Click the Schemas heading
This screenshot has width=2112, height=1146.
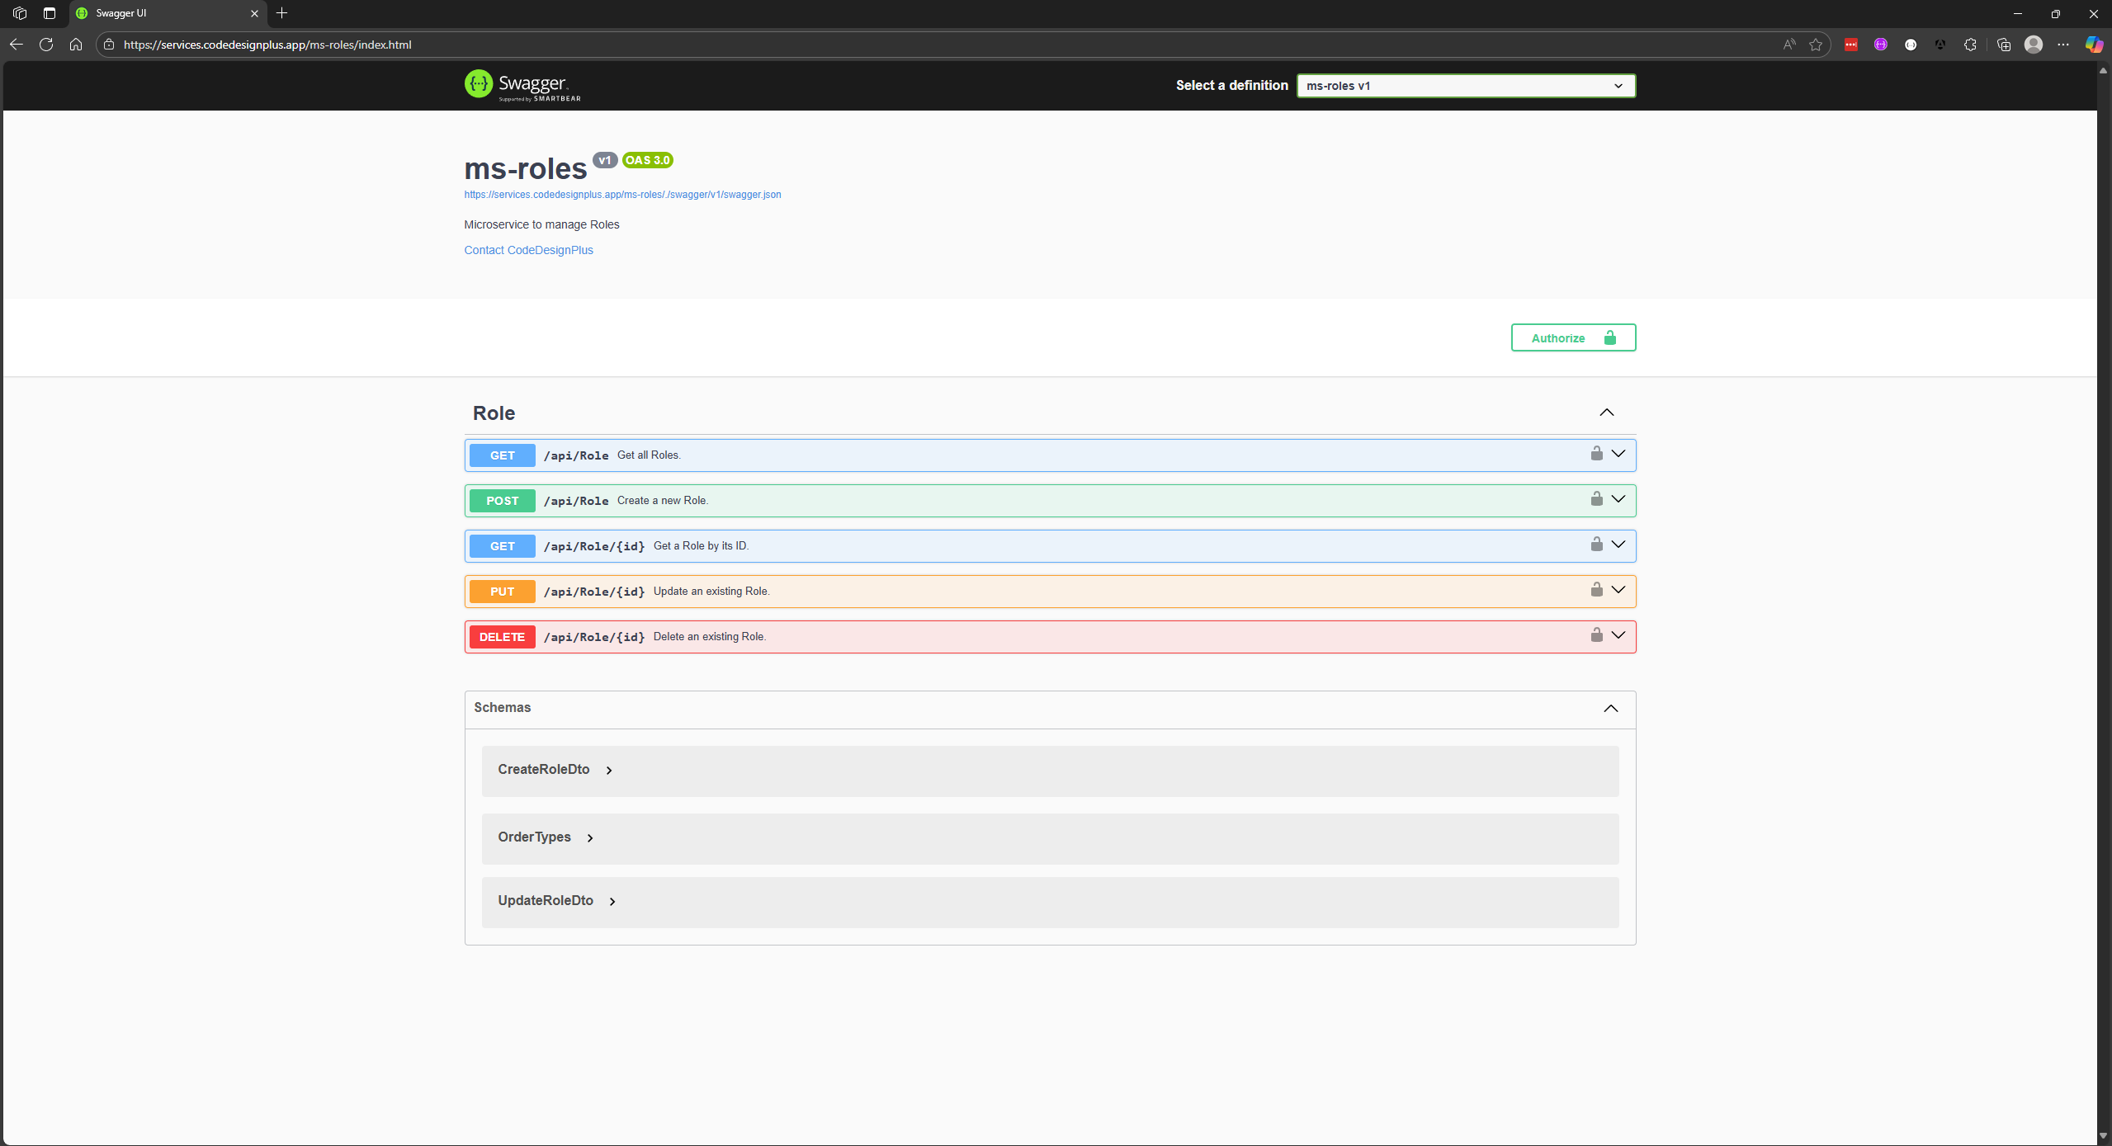[x=502, y=708]
